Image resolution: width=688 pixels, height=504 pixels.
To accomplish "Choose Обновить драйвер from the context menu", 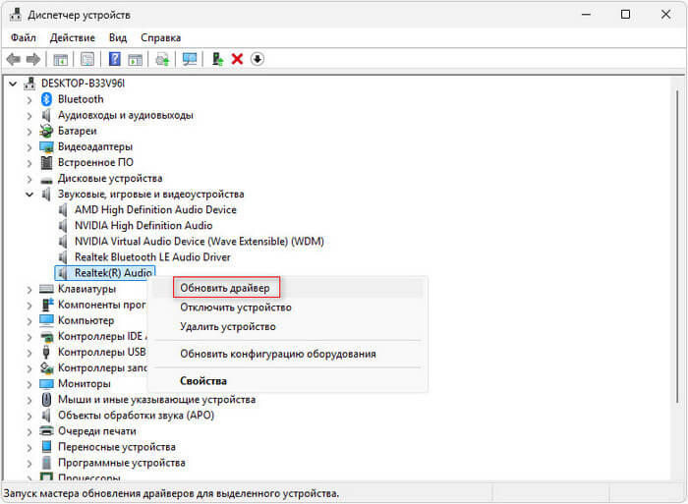I will [x=225, y=288].
